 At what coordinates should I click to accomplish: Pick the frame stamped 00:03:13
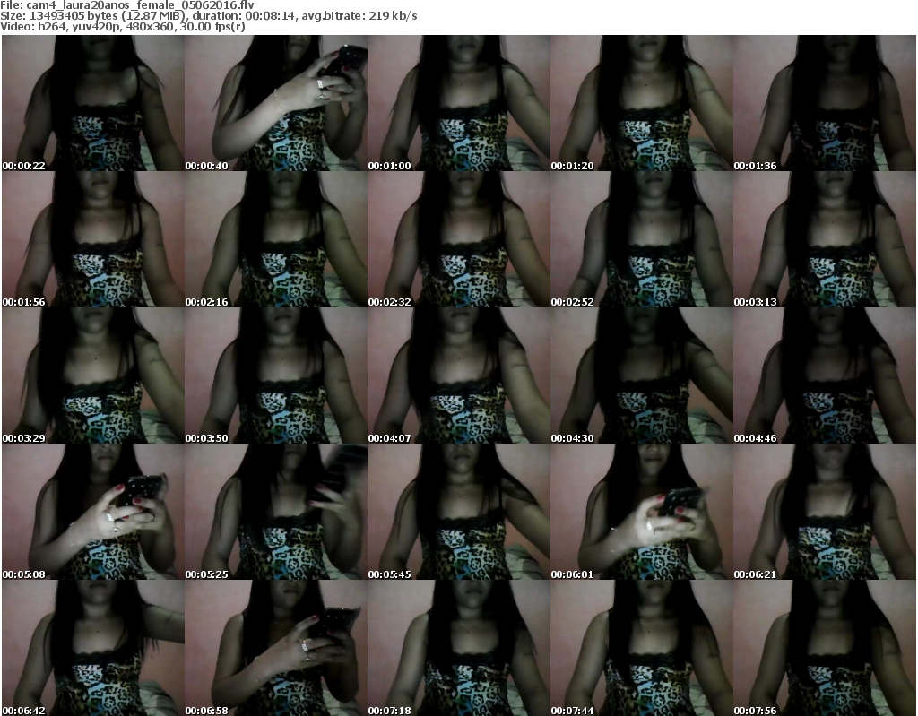point(825,239)
